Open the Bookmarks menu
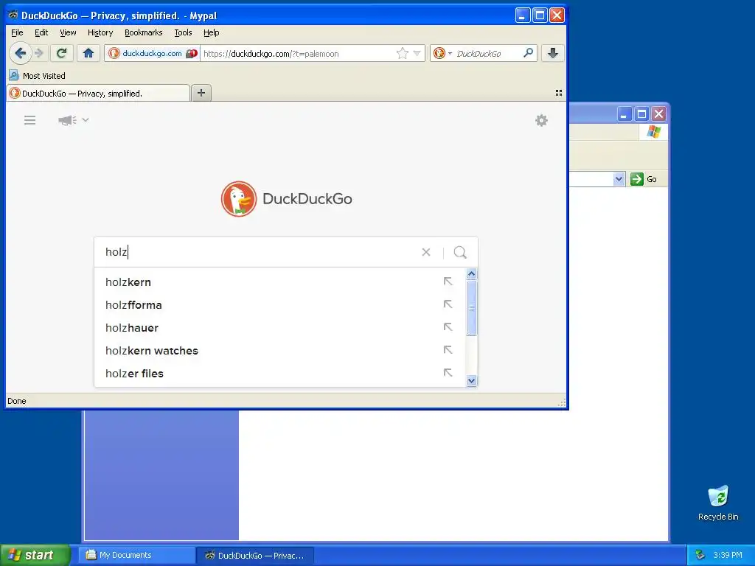The image size is (755, 566). [144, 32]
